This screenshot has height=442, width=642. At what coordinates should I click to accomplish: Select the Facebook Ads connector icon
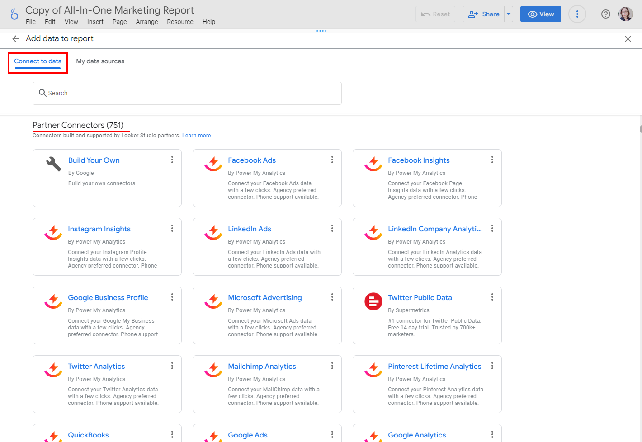pyautogui.click(x=213, y=164)
